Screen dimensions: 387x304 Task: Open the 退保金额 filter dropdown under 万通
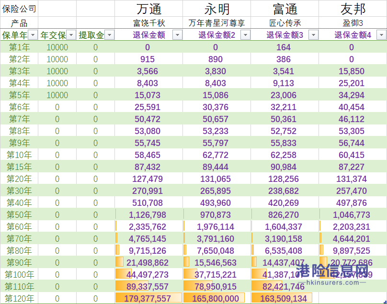click(x=178, y=35)
